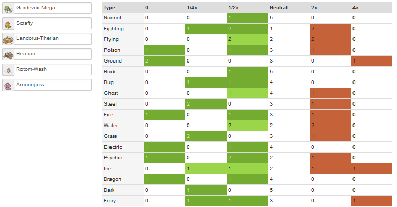Click the Rotom-Wash sprite icon
397x207 pixels.
(x=8, y=71)
